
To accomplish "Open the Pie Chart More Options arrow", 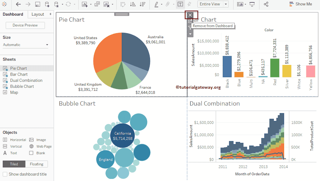I will (190, 34).
